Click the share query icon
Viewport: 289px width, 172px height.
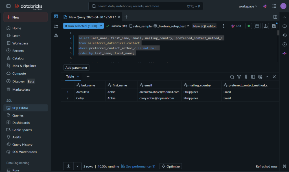(x=266, y=26)
